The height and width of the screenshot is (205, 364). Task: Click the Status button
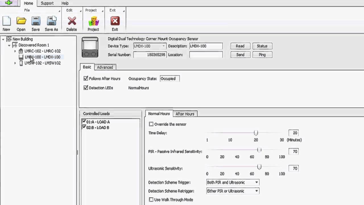pos(262,46)
